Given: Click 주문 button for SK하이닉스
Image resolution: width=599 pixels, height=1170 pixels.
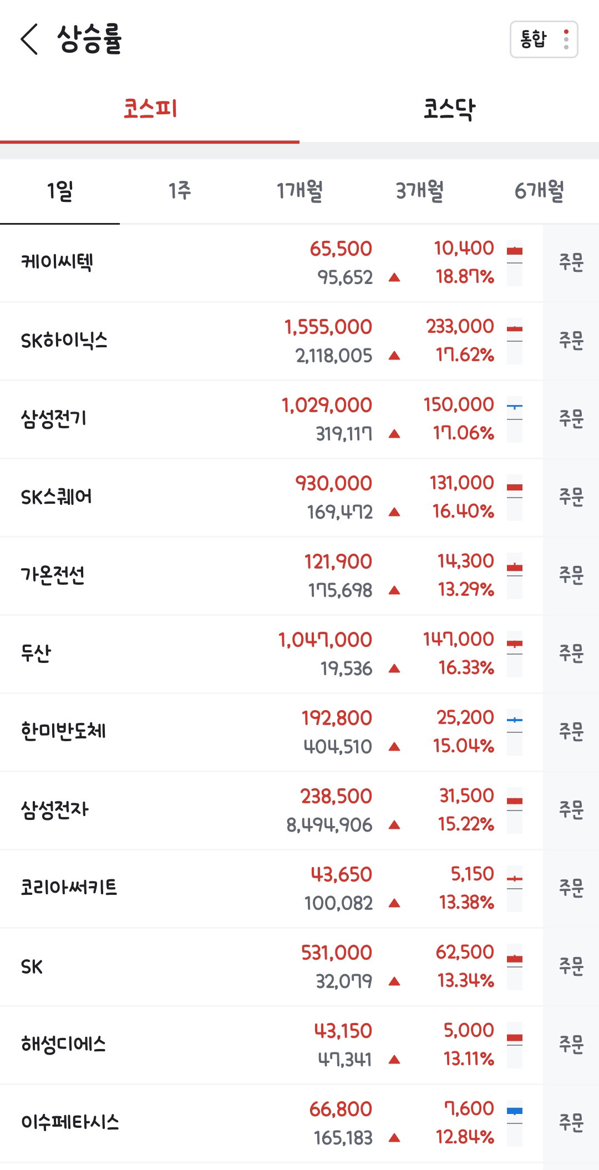Looking at the screenshot, I should [571, 341].
